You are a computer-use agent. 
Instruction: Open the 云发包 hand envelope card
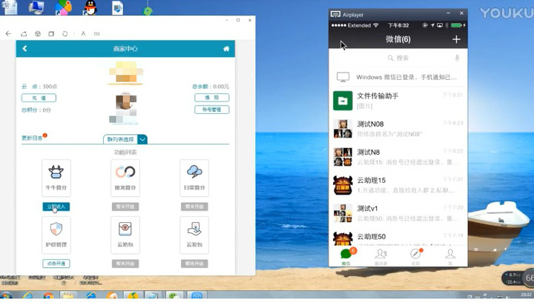194,235
